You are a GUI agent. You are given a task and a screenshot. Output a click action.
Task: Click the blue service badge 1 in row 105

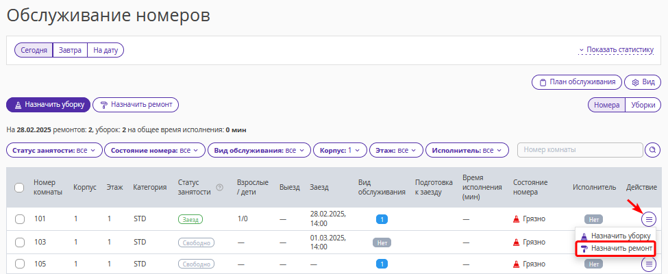[x=382, y=264]
